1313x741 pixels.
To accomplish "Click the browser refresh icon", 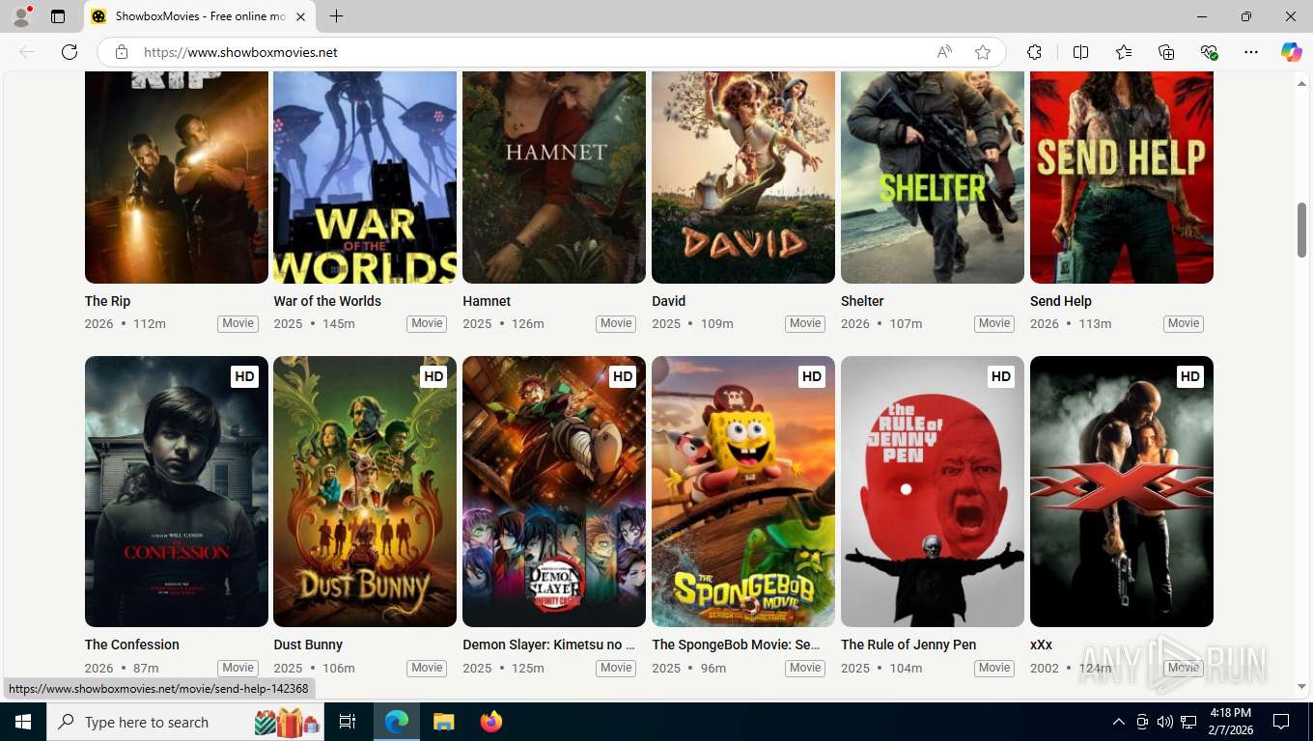I will pyautogui.click(x=70, y=52).
